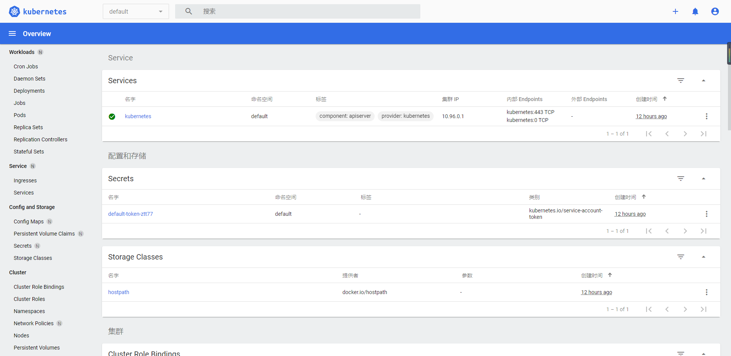Open Network Policies in sidebar
This screenshot has width=731, height=356.
tap(34, 323)
